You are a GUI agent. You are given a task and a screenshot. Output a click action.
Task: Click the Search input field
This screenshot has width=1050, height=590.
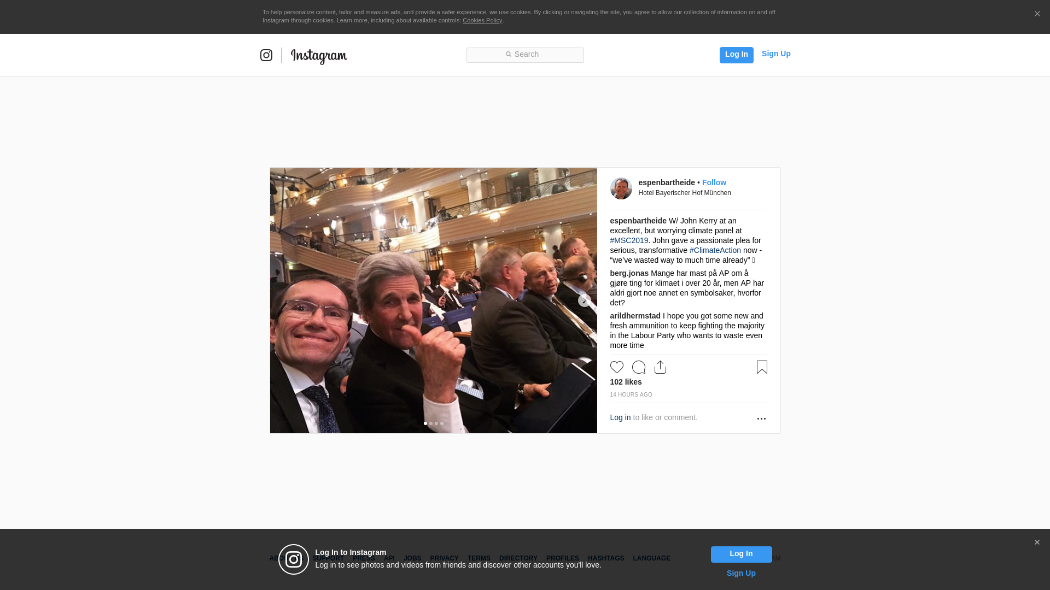(525, 55)
